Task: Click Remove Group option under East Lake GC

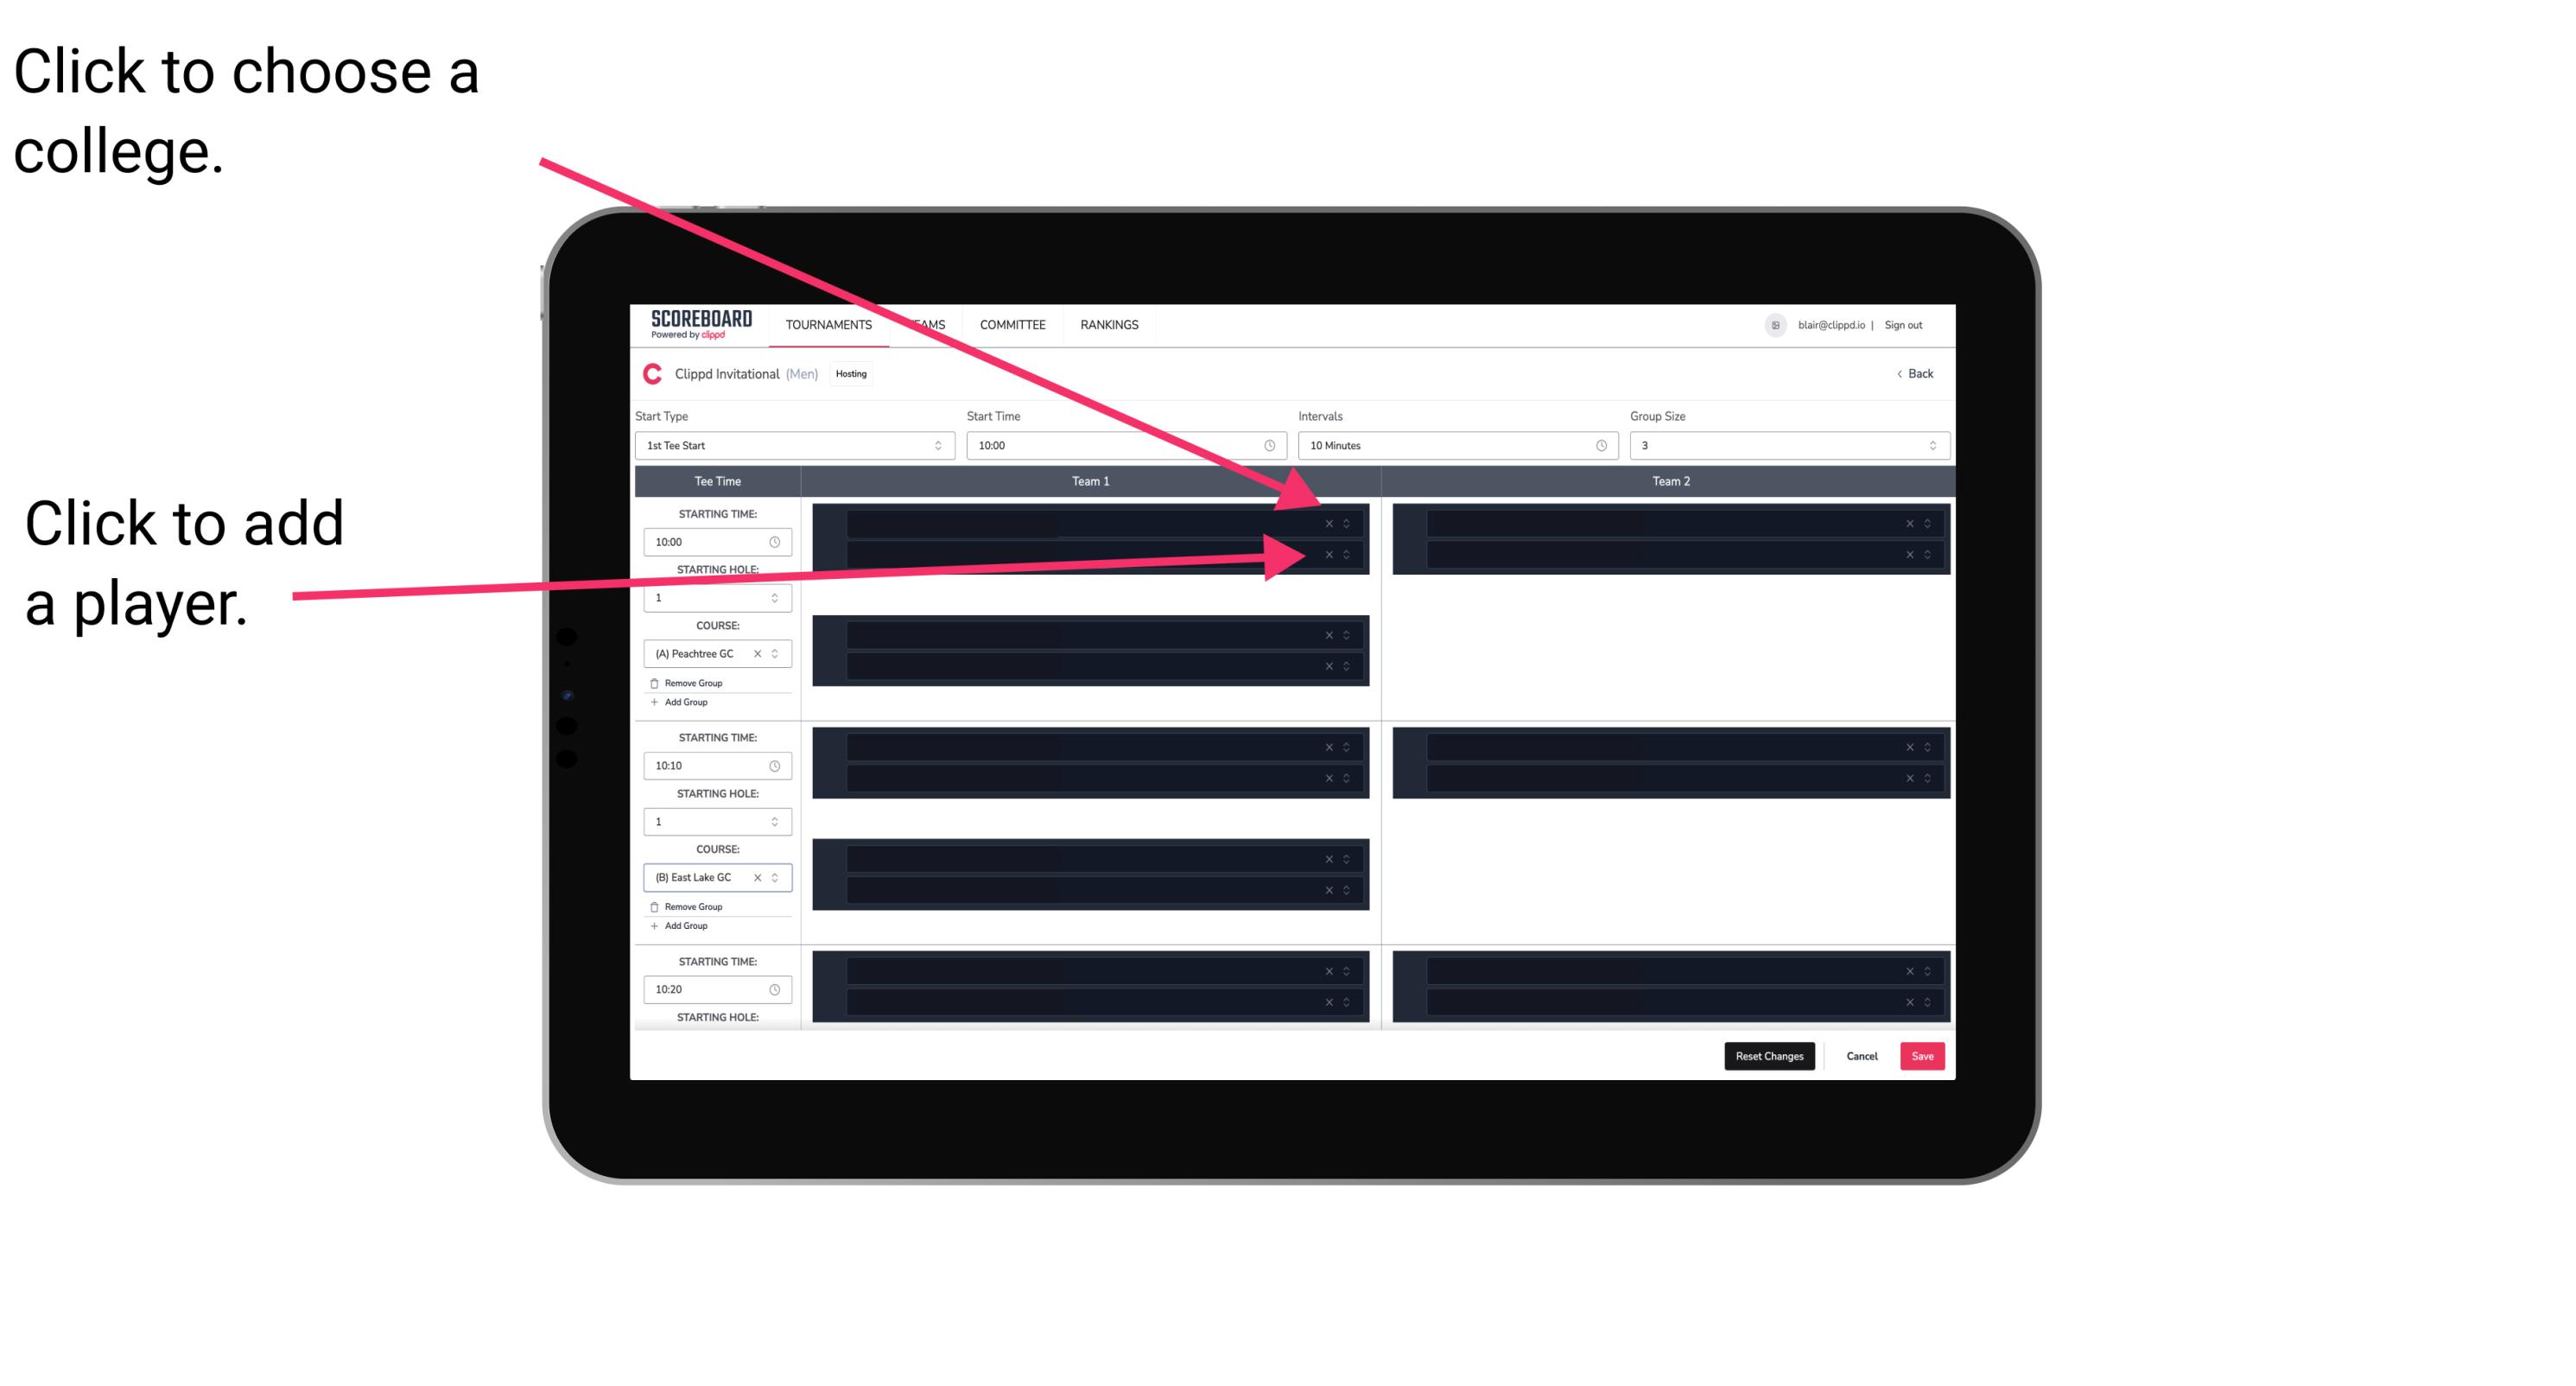Action: click(689, 905)
